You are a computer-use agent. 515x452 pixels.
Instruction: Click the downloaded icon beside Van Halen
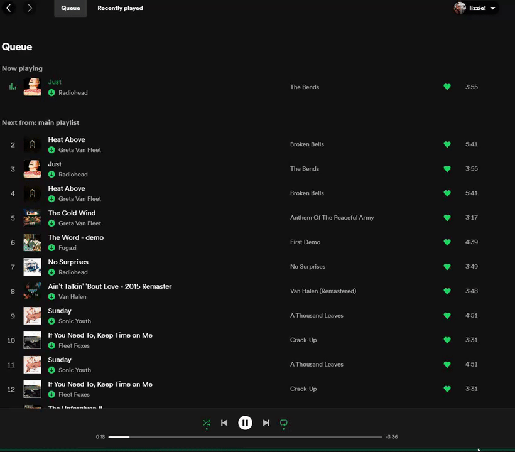(x=51, y=297)
